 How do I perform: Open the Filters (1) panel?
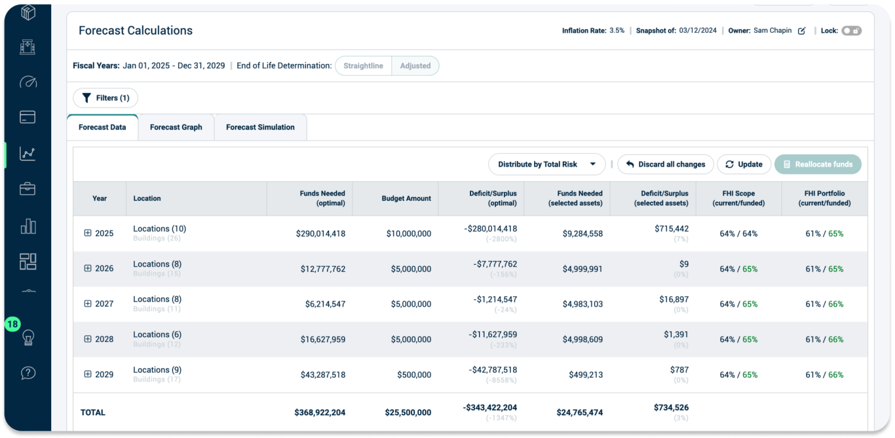coord(105,97)
